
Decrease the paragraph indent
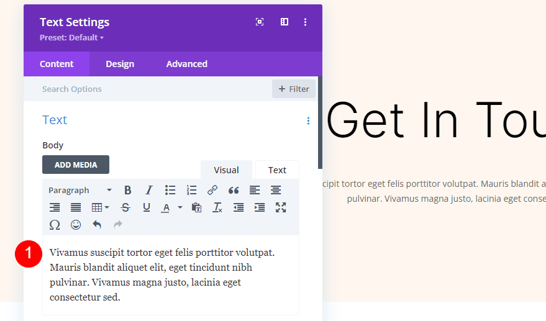(x=239, y=207)
